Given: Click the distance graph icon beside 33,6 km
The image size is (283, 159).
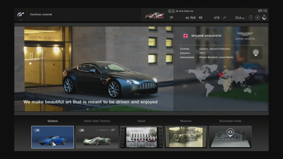Looking at the screenshot, I should coord(224,18).
